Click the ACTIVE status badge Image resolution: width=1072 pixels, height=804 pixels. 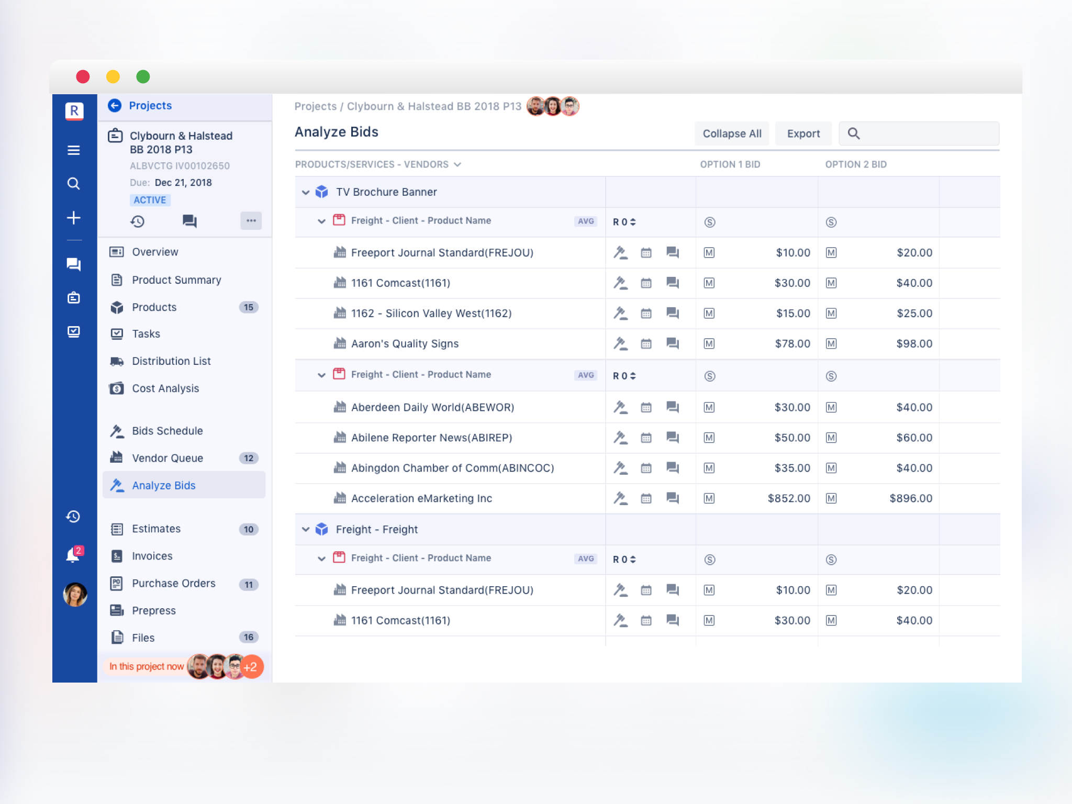pos(150,200)
